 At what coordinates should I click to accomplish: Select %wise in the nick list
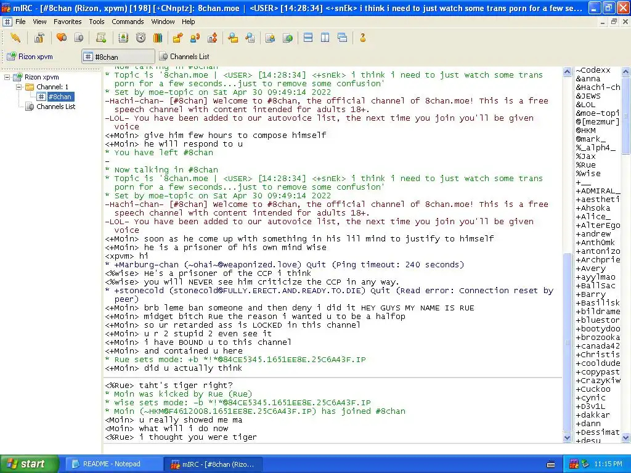pyautogui.click(x=588, y=174)
